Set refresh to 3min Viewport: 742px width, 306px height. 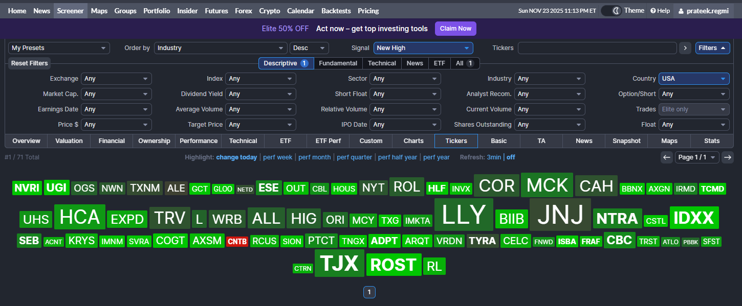[494, 157]
